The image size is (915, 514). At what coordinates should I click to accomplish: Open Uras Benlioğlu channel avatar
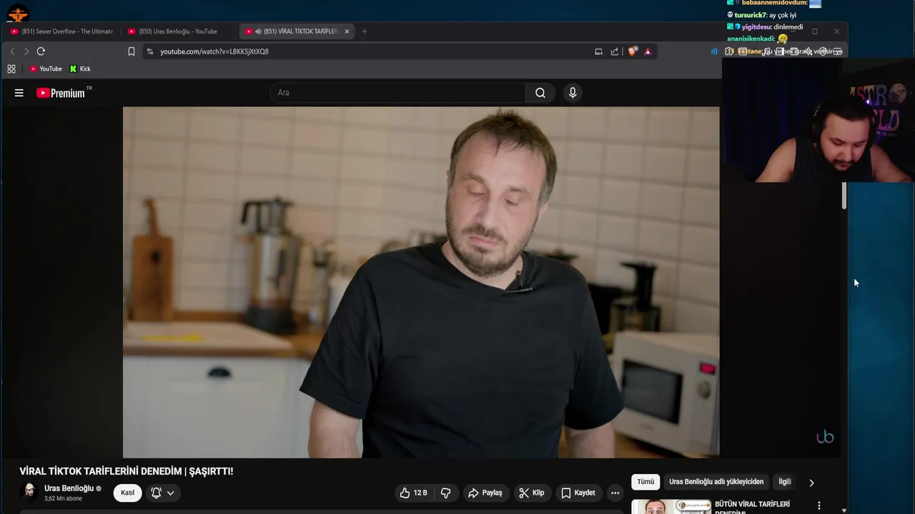30,492
